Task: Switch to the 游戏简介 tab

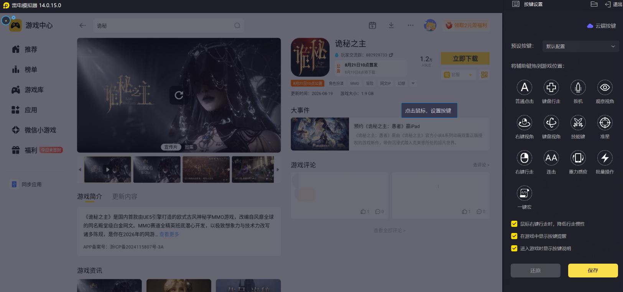Action: [x=89, y=196]
